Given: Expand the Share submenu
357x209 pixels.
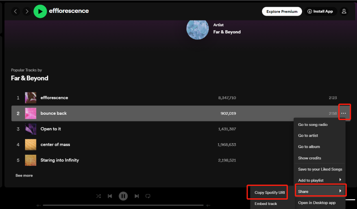Looking at the screenshot, I should (x=320, y=191).
